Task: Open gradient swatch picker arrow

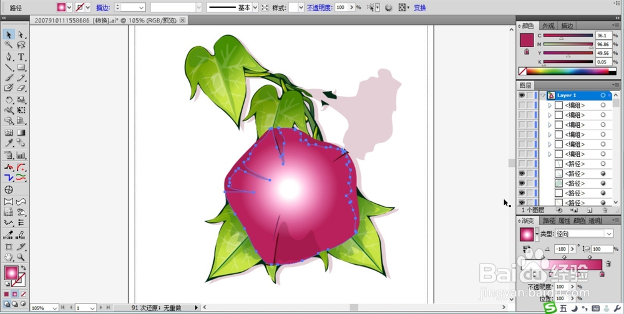Action: click(x=537, y=234)
